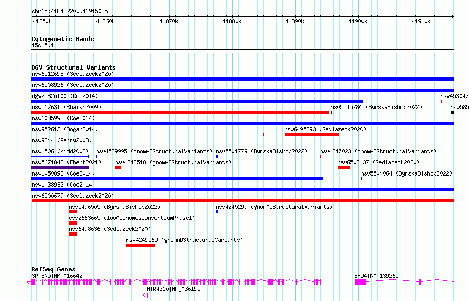469x301 pixels.
Task: Select the blue bar for nsv1050892
Action: (177, 179)
